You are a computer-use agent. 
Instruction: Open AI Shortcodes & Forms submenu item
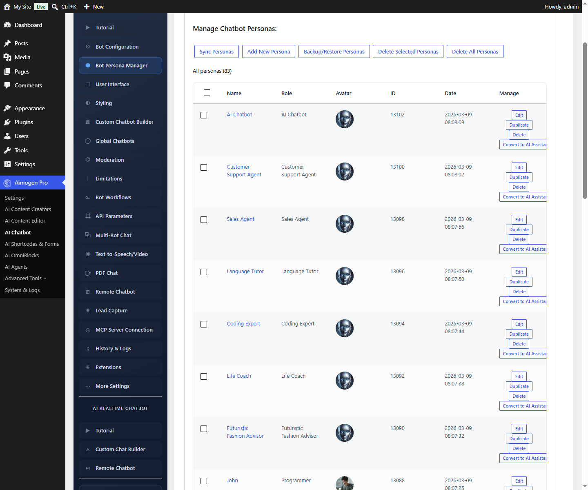[x=32, y=244]
